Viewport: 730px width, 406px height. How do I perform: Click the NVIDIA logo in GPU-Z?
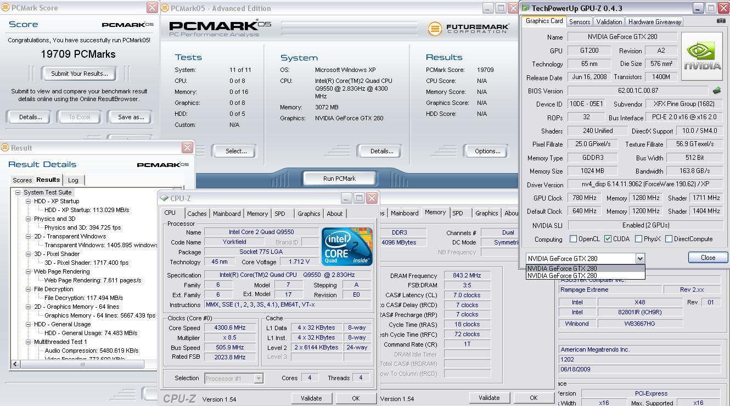[x=702, y=56]
